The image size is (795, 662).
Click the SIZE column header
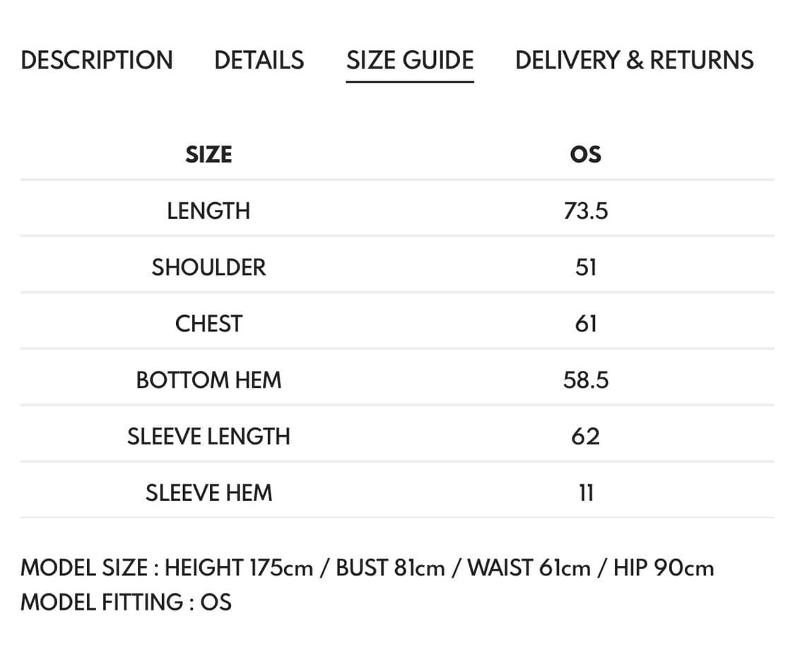(208, 154)
